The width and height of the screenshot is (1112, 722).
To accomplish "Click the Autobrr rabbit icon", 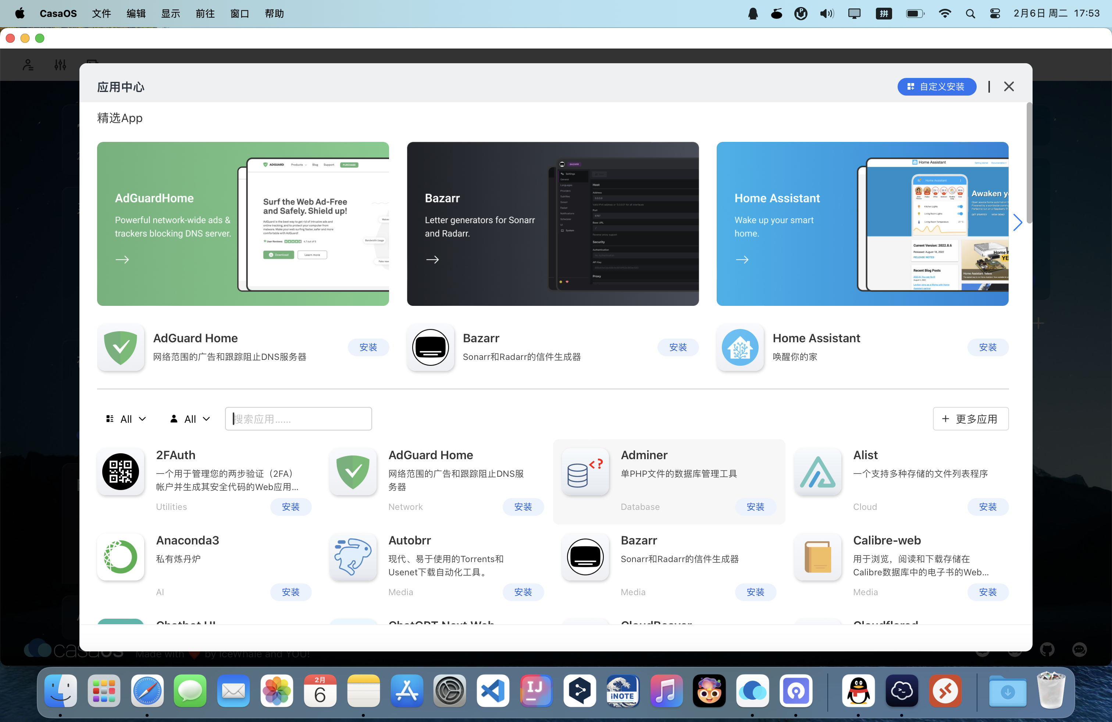I will point(353,557).
